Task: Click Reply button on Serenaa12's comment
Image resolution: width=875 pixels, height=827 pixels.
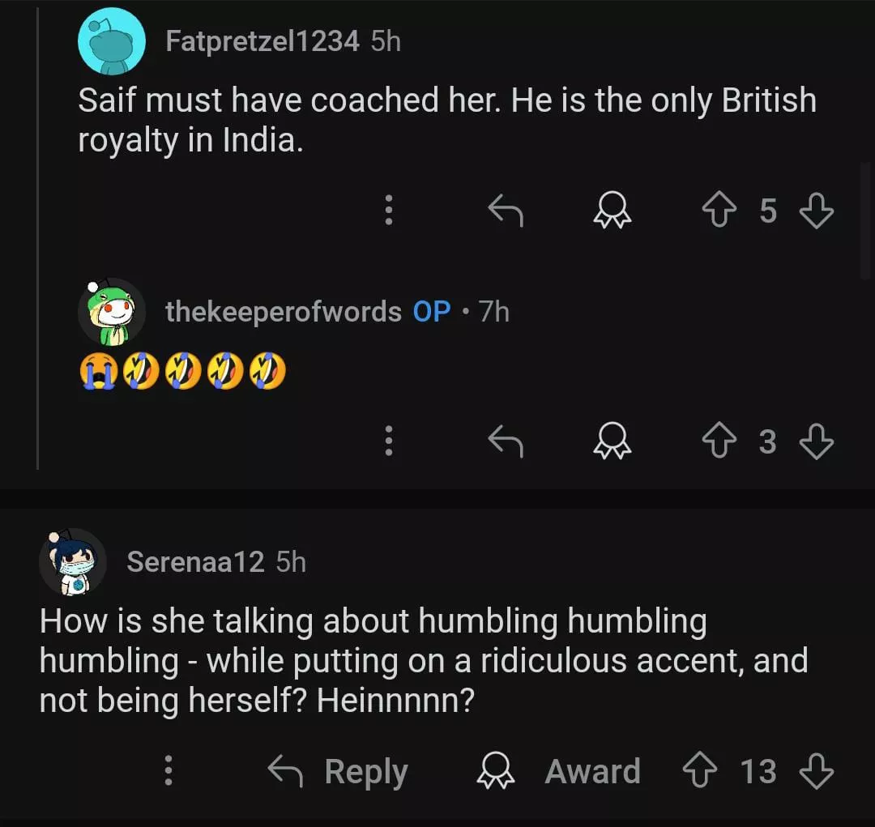Action: 338,771
